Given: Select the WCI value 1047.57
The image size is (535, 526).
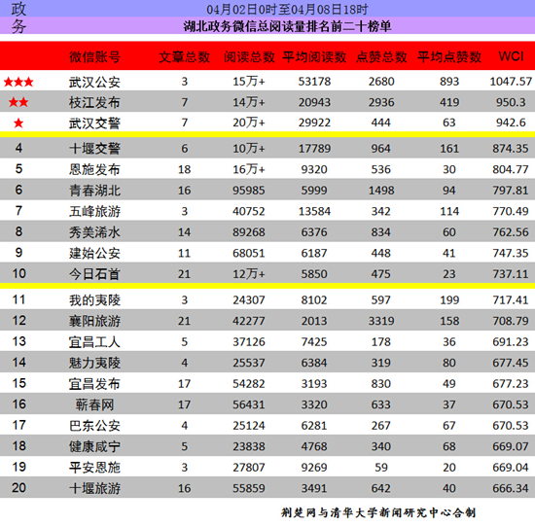Looking at the screenshot, I should click(511, 82).
